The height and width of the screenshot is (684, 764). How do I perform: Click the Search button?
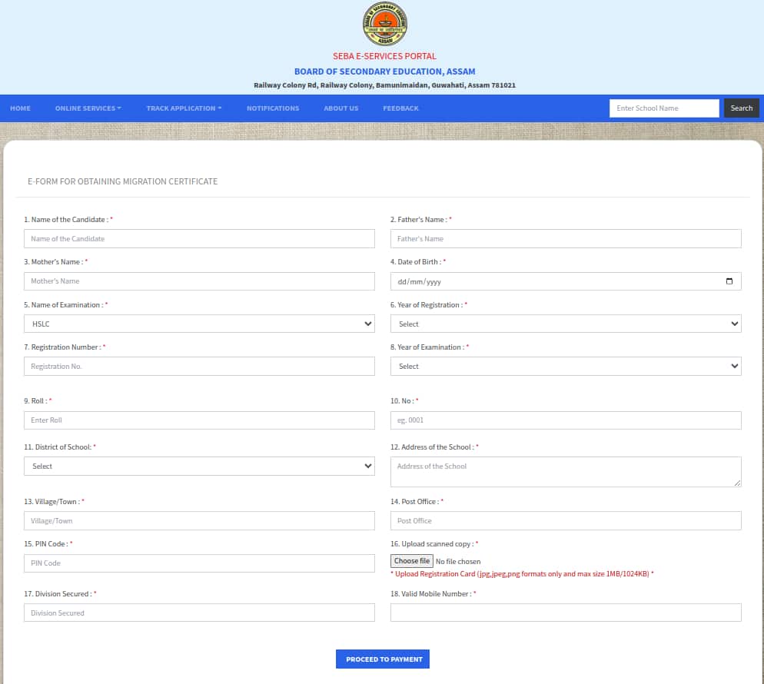pos(741,108)
